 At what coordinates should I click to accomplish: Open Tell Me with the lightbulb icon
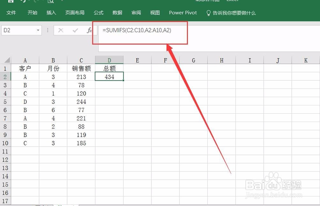click(x=208, y=13)
